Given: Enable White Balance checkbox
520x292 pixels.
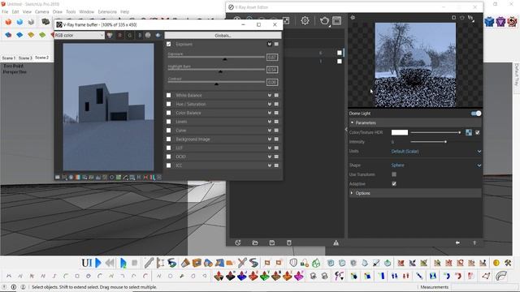Looking at the screenshot, I should (x=168, y=96).
